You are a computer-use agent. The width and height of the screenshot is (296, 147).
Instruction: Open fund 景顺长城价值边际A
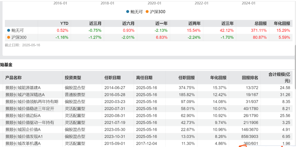[23, 116]
